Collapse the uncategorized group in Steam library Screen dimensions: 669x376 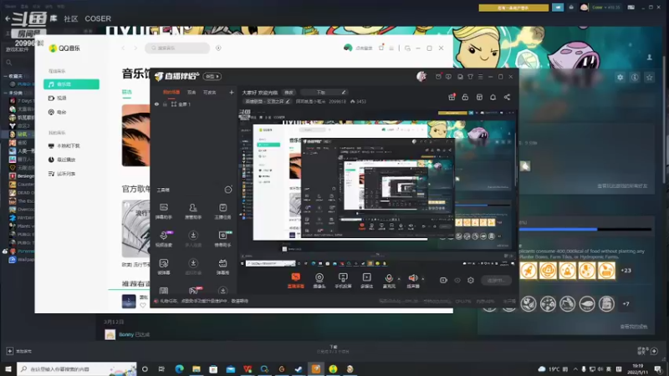point(6,93)
